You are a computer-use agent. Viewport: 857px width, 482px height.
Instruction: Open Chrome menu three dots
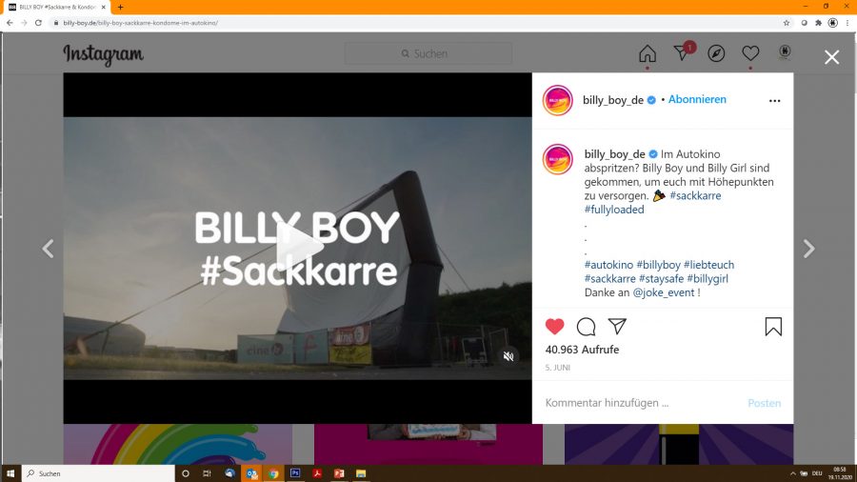point(847,23)
